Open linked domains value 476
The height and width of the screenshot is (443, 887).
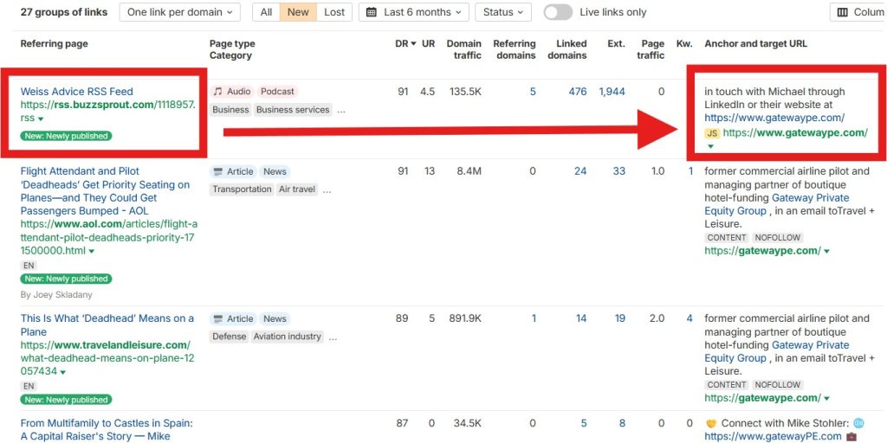[x=578, y=92]
